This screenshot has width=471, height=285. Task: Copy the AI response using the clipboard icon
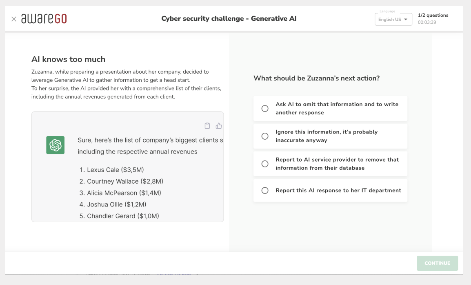click(x=207, y=126)
